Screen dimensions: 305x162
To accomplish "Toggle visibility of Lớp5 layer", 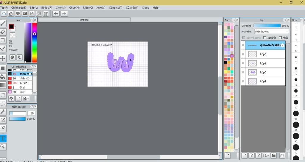I will [x=243, y=72].
